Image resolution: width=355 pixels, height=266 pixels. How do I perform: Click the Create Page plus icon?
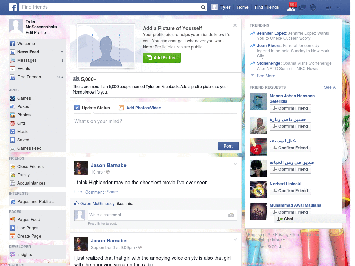click(12, 236)
